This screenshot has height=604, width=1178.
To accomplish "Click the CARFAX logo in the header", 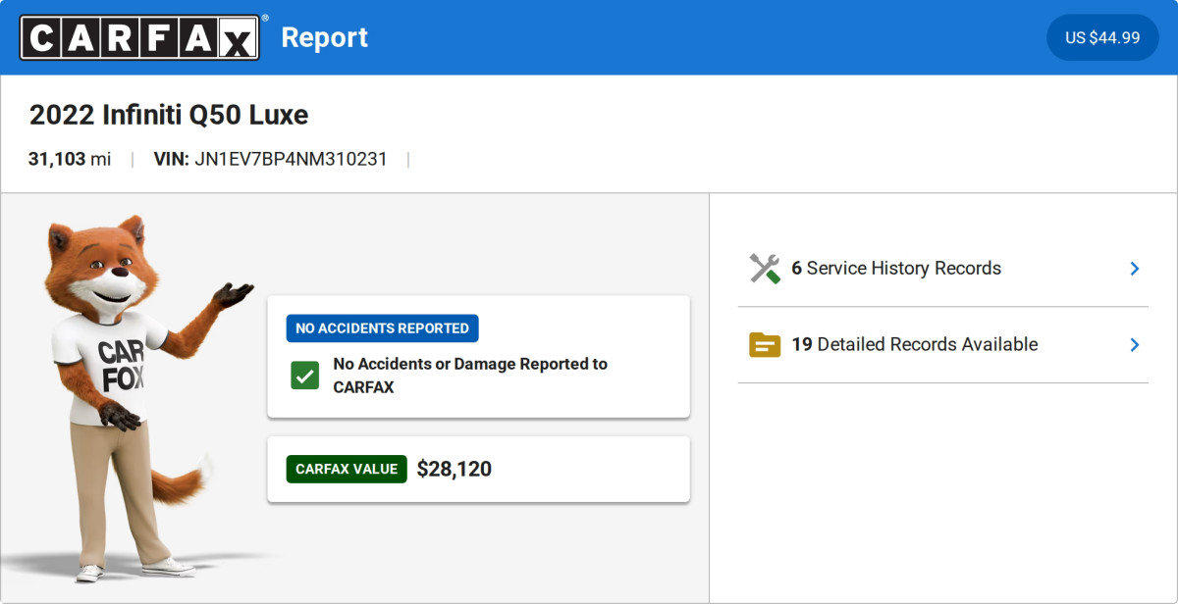I will click(140, 37).
